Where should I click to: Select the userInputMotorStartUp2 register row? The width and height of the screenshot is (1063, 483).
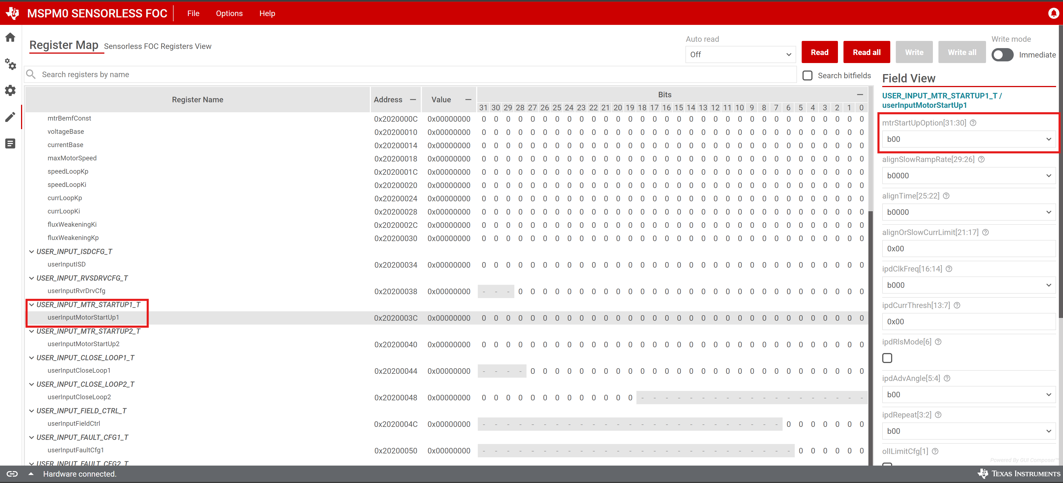447,344
